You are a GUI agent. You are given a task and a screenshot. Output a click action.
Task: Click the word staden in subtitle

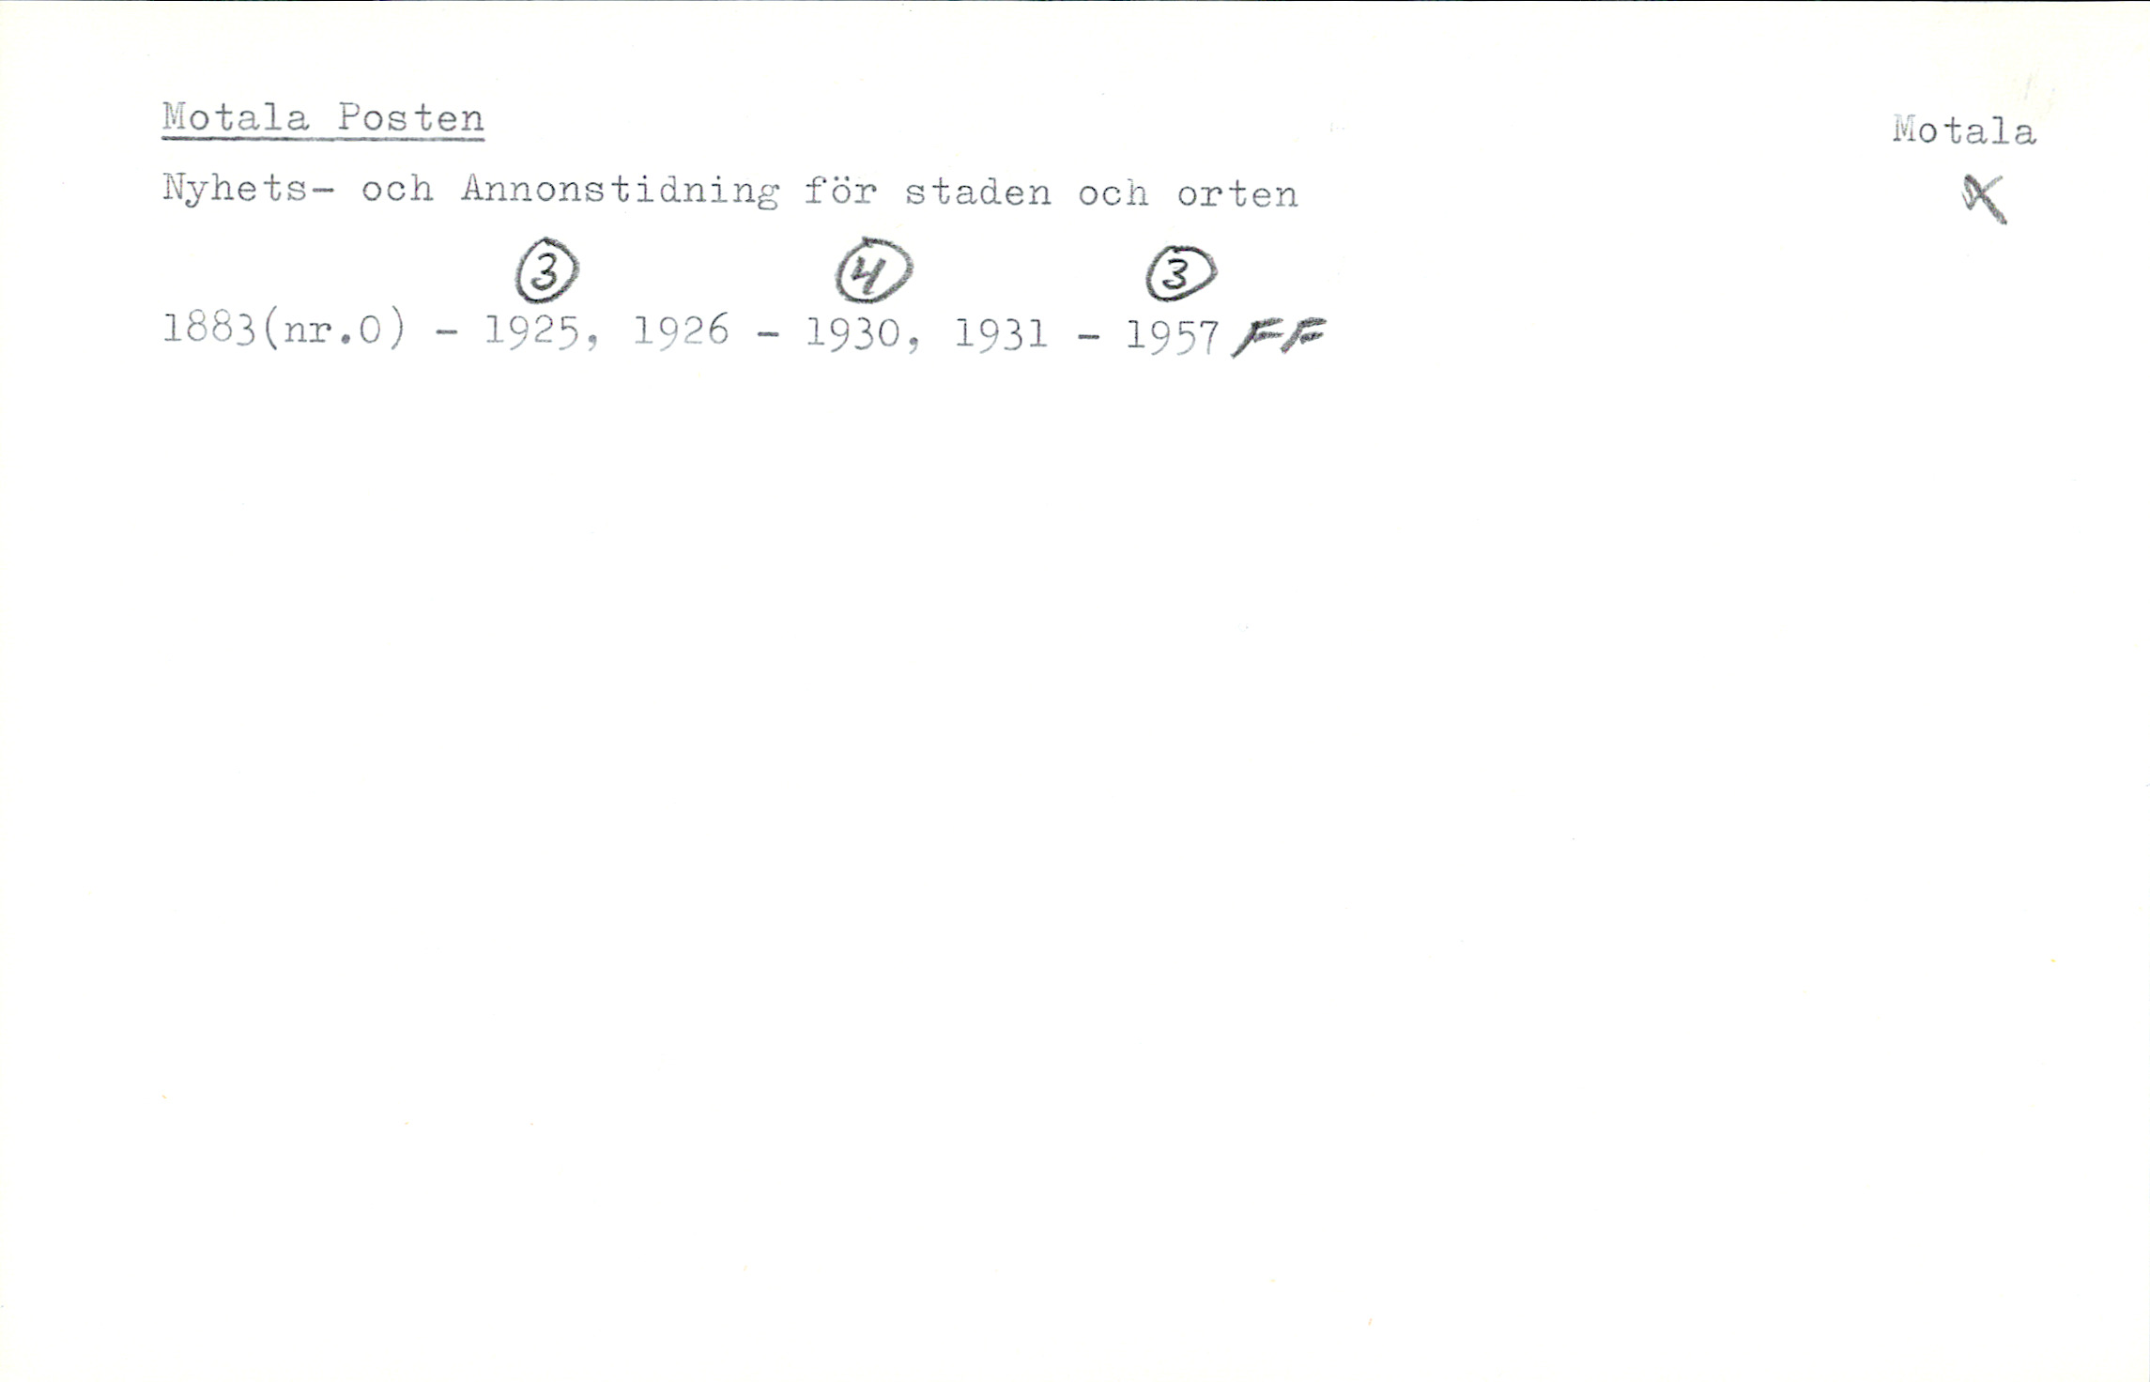pos(977,192)
